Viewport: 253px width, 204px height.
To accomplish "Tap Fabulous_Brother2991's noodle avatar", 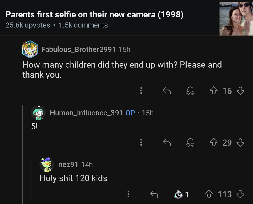I will 30,50.
